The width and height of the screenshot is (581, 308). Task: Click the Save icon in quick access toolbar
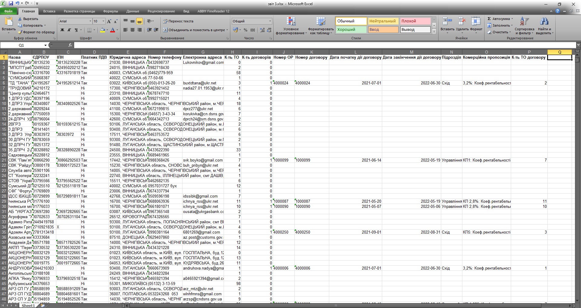11,4
